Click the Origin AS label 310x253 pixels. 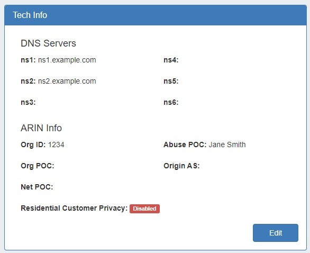181,166
